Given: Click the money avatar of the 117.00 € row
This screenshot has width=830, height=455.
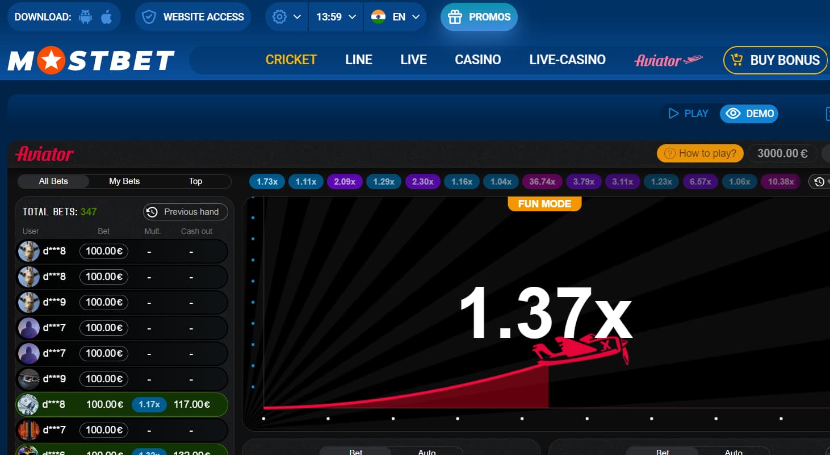Looking at the screenshot, I should [x=28, y=404].
